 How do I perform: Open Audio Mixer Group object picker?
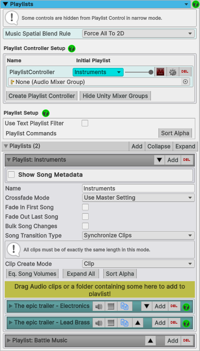(185, 82)
